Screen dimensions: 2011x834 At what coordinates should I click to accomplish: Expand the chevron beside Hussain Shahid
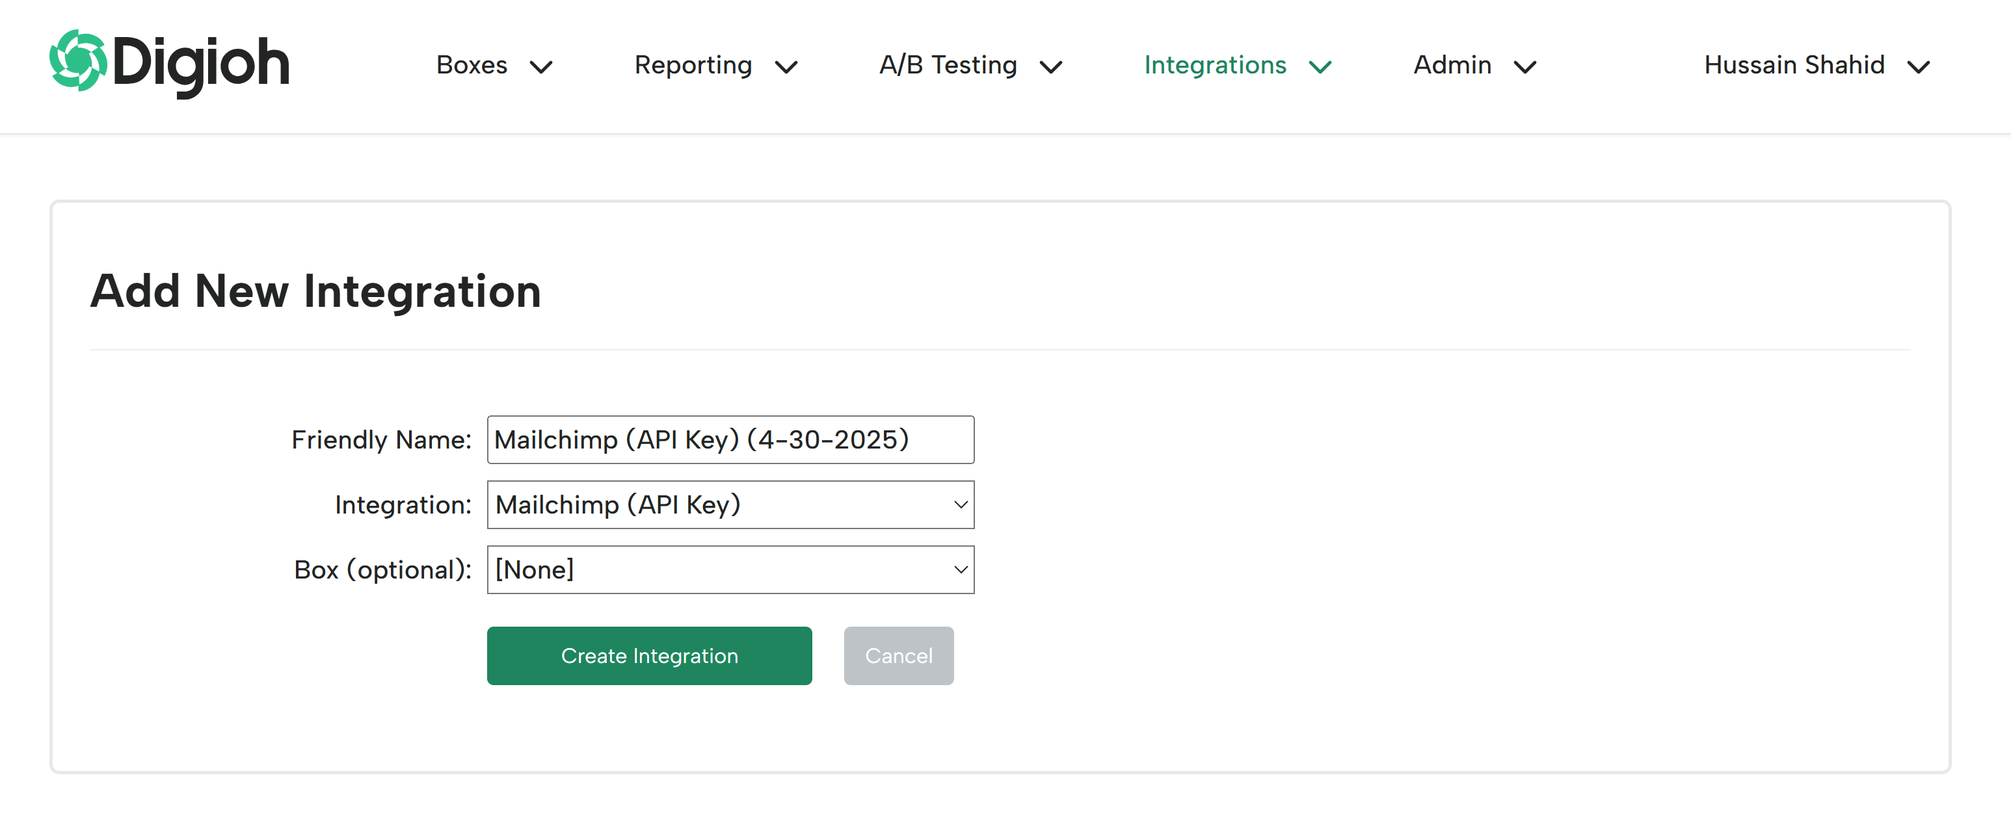click(1918, 67)
